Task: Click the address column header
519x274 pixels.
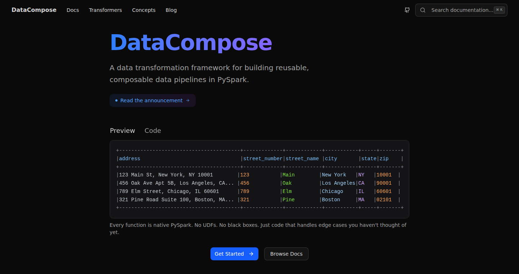Action: [x=130, y=159]
